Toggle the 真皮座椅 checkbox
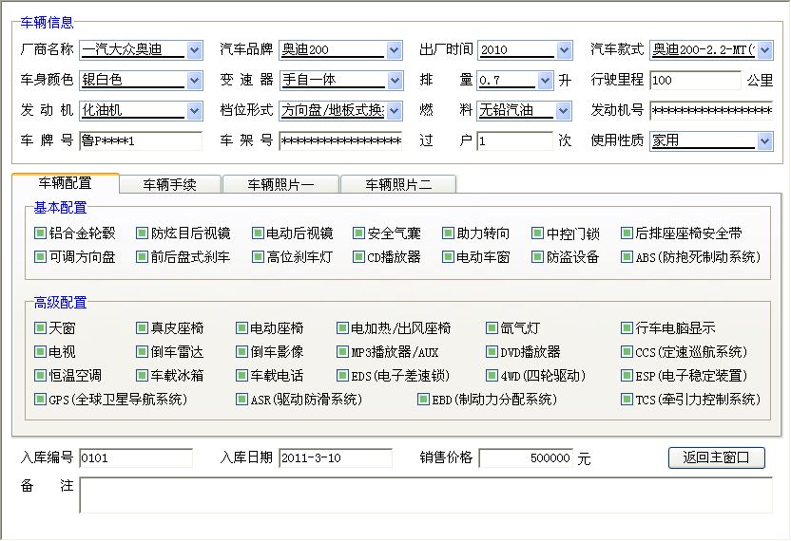Image resolution: width=791 pixels, height=541 pixels. click(142, 328)
